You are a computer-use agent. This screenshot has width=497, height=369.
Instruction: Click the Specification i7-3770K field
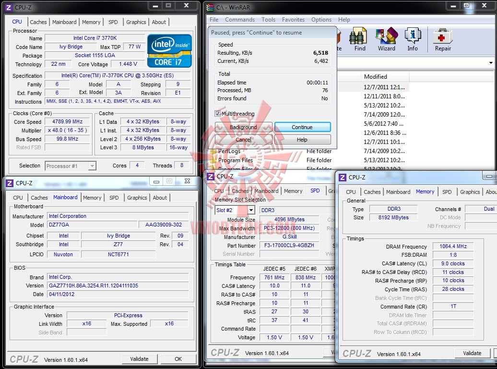117,75
